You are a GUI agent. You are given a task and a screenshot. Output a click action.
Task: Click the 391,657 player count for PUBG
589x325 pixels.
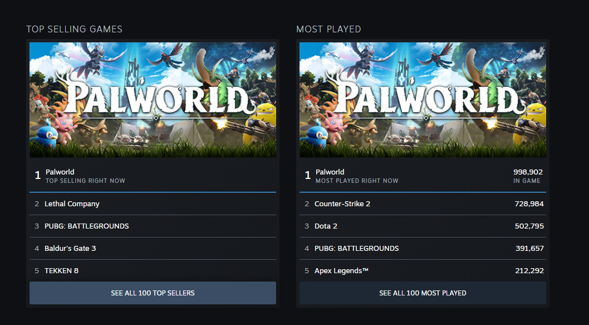[x=529, y=248]
